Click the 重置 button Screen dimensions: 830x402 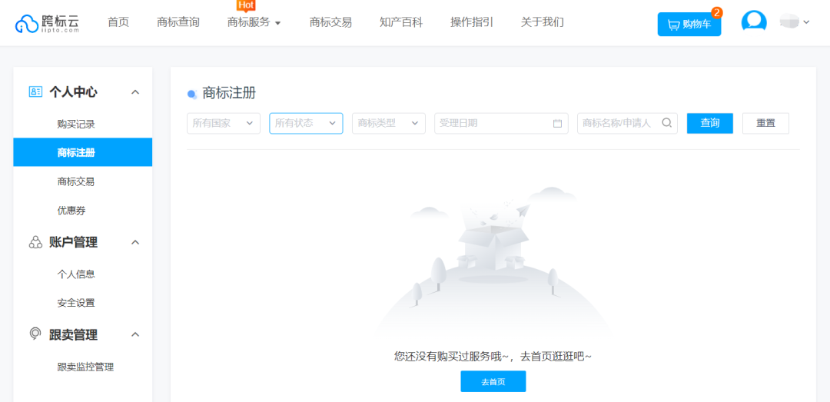tap(765, 123)
